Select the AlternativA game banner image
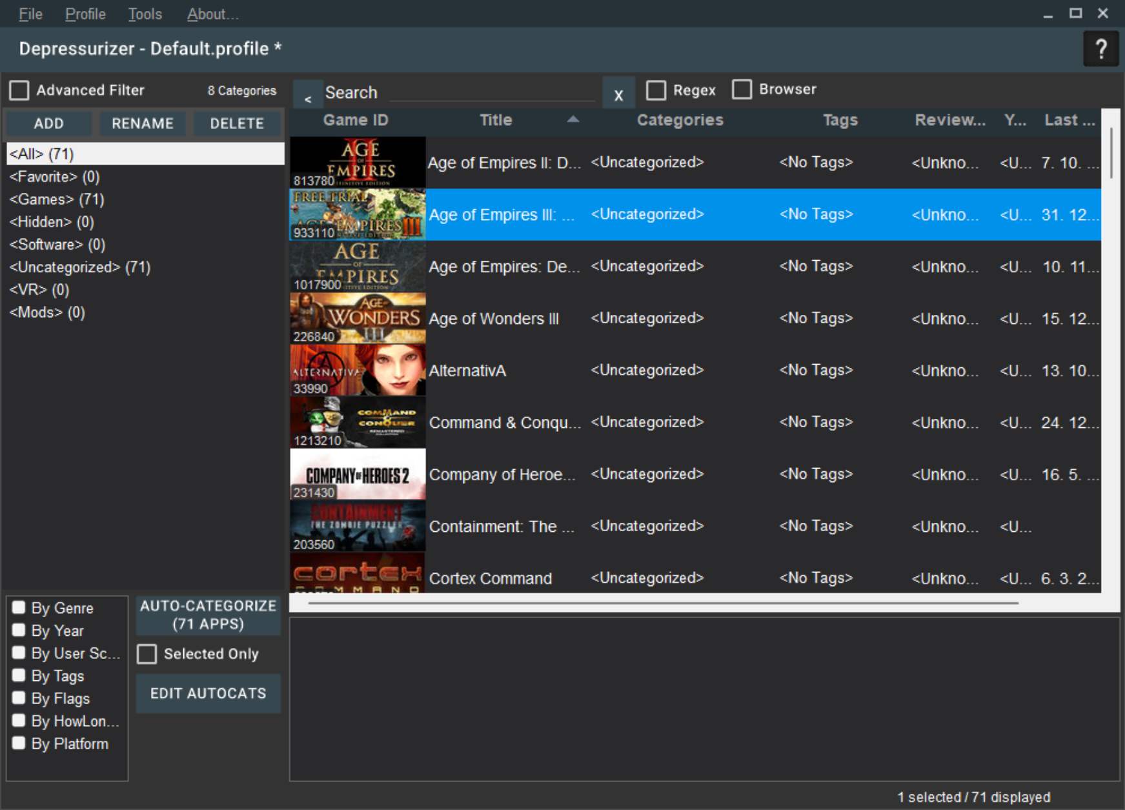This screenshot has height=810, width=1125. (x=358, y=370)
